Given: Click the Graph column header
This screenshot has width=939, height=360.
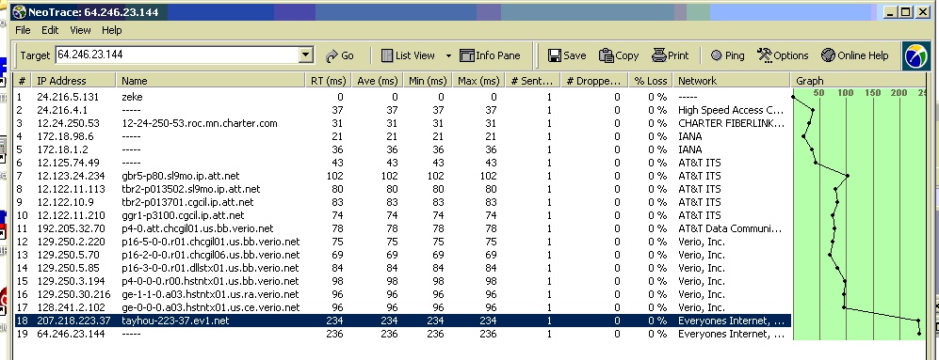Looking at the screenshot, I should click(x=859, y=81).
